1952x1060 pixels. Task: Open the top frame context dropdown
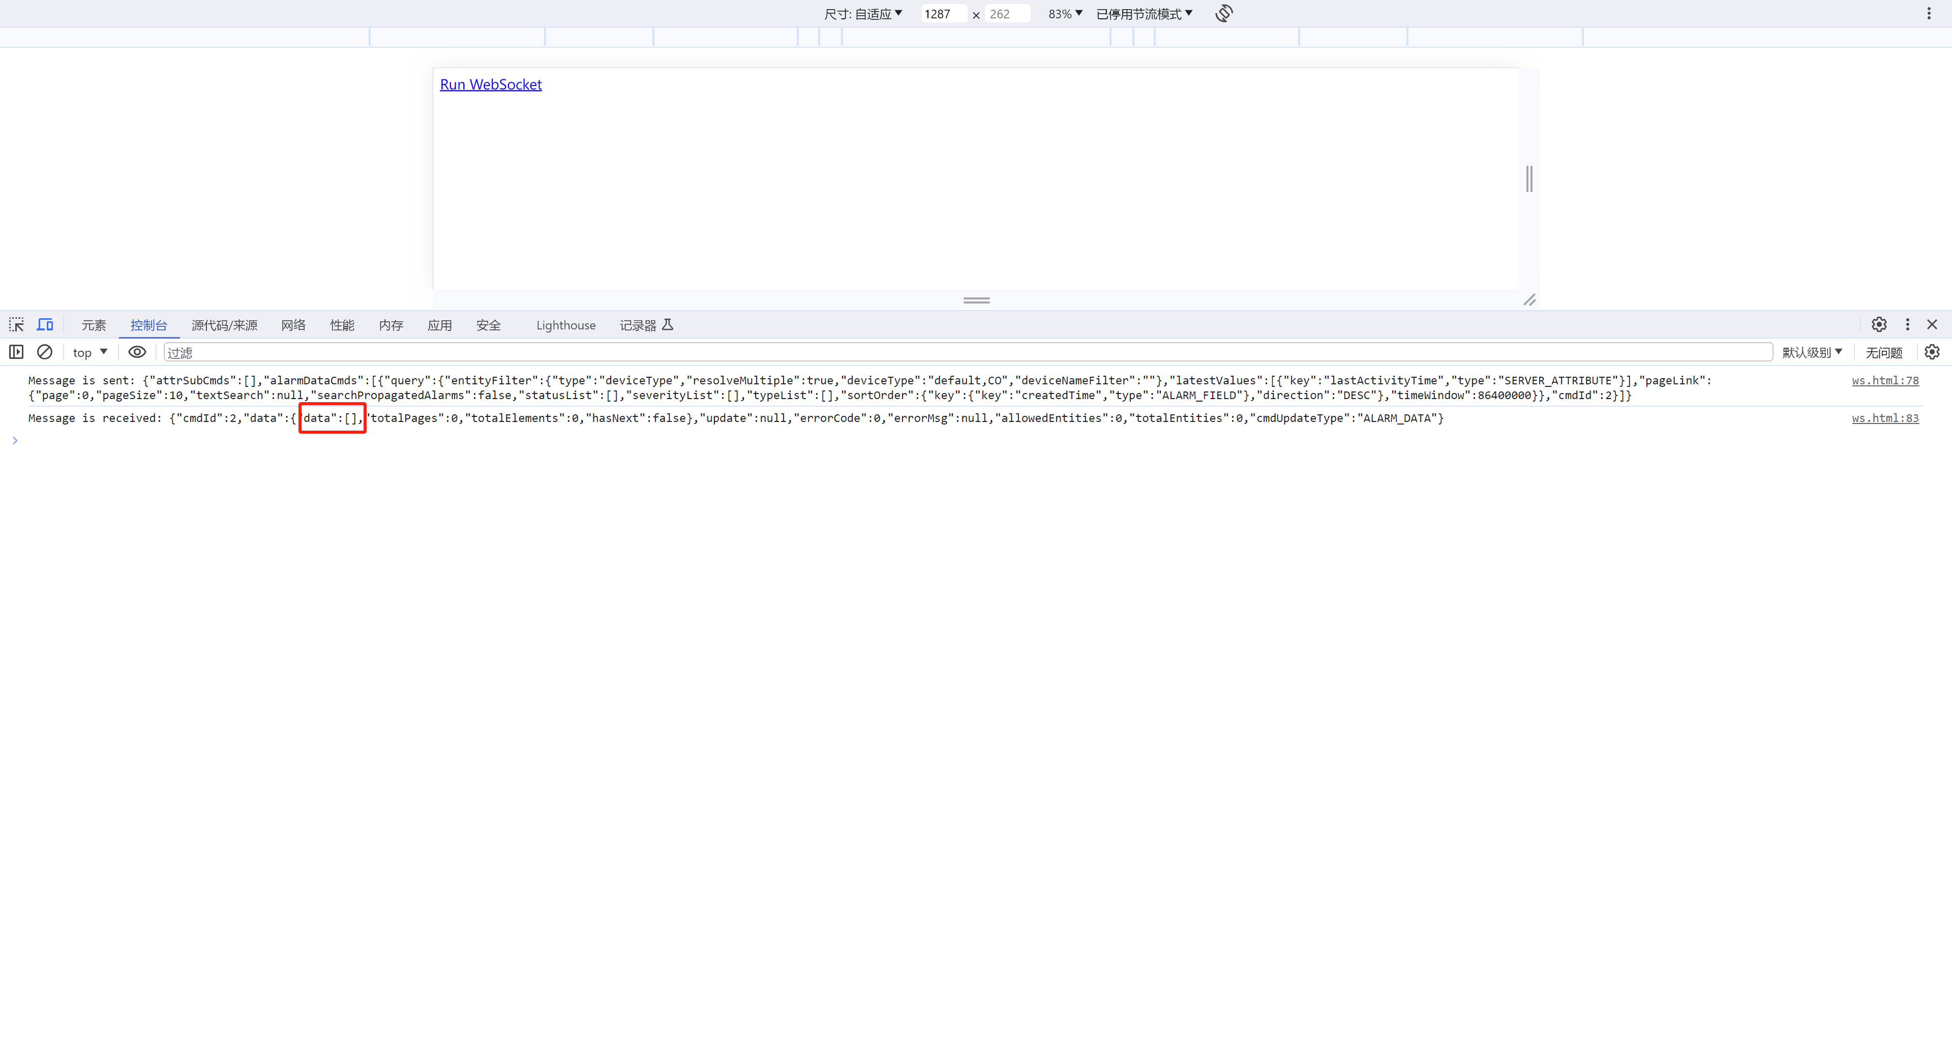tap(88, 352)
